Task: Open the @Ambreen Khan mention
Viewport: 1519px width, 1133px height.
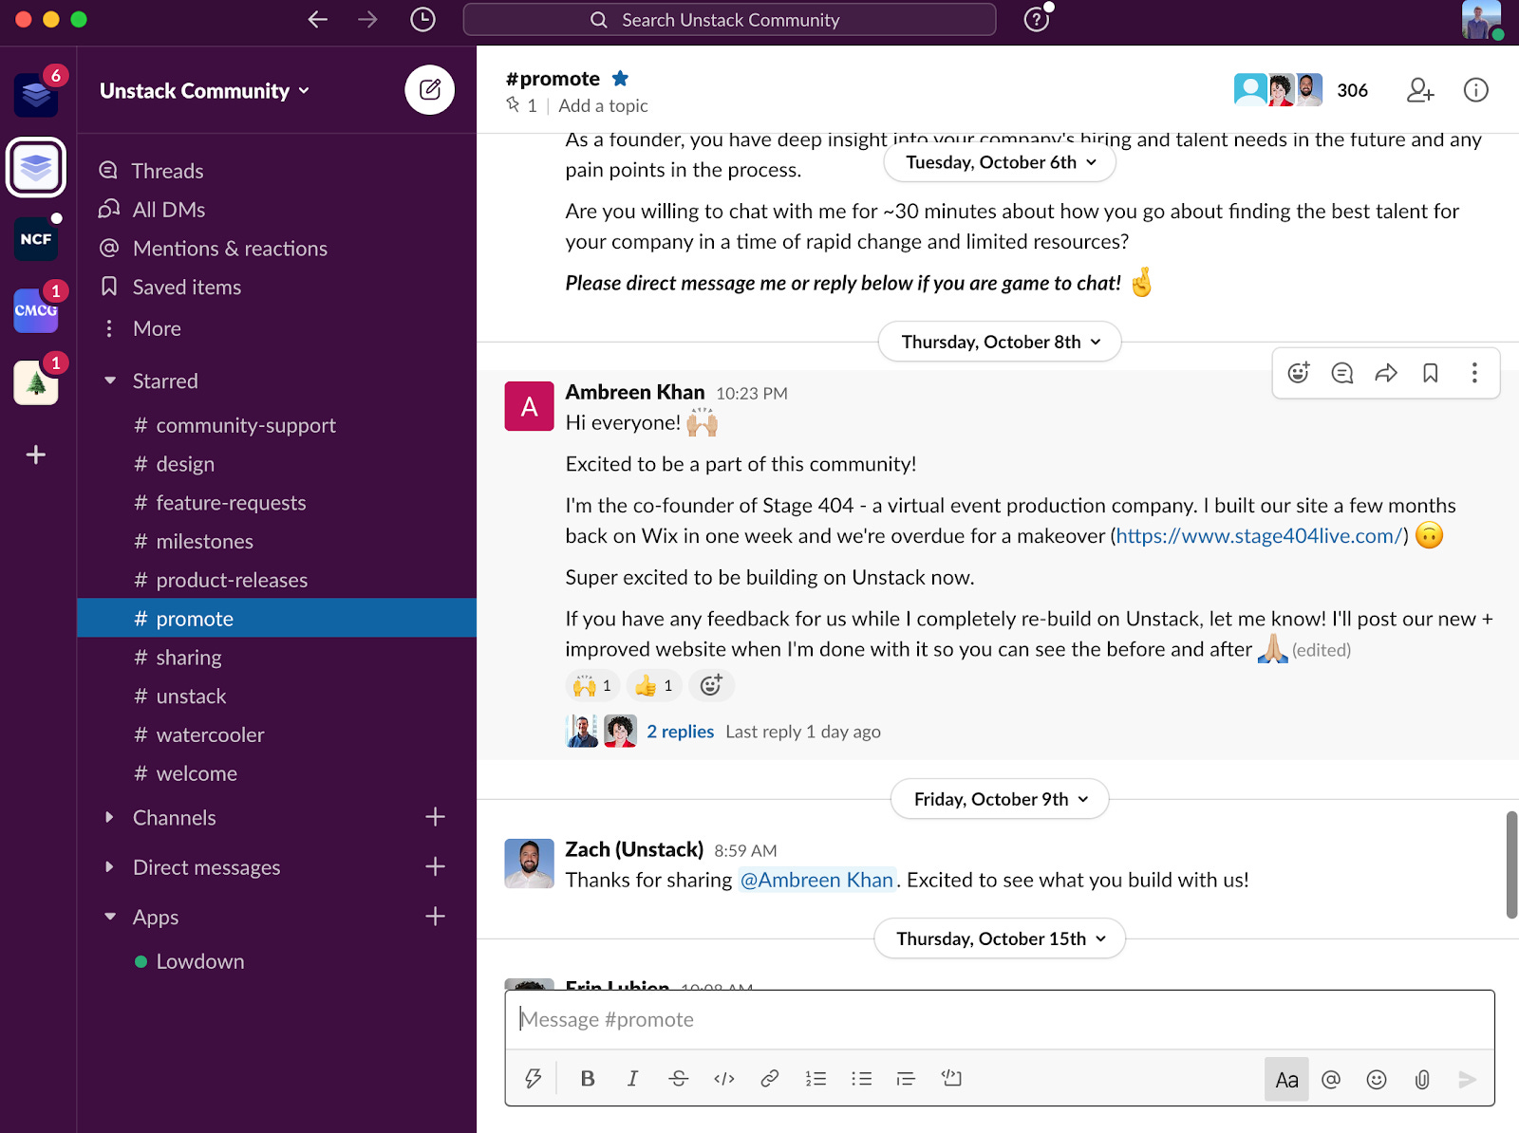Action: coord(816,880)
